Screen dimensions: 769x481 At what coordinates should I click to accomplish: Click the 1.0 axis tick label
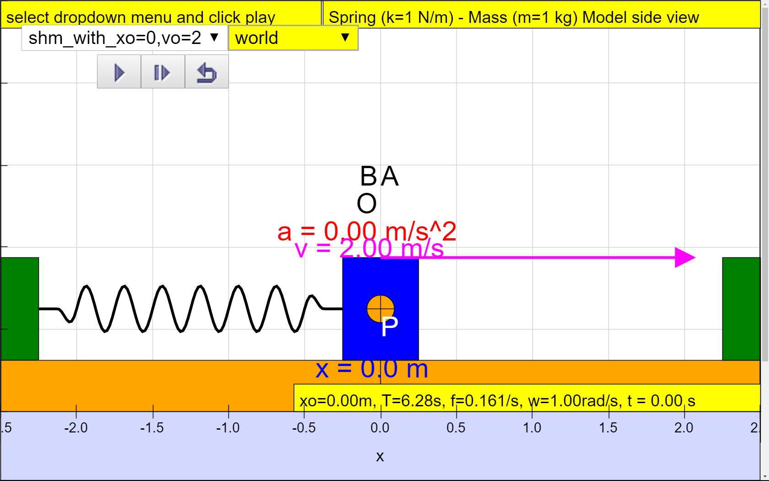[532, 427]
